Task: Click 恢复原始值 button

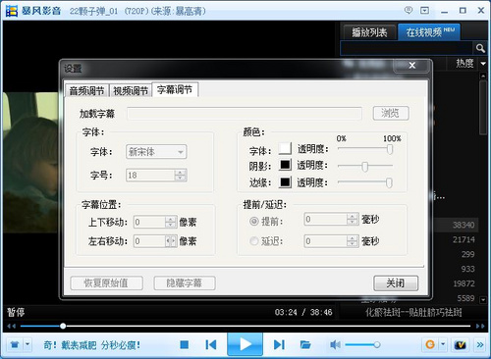Action: tap(106, 282)
